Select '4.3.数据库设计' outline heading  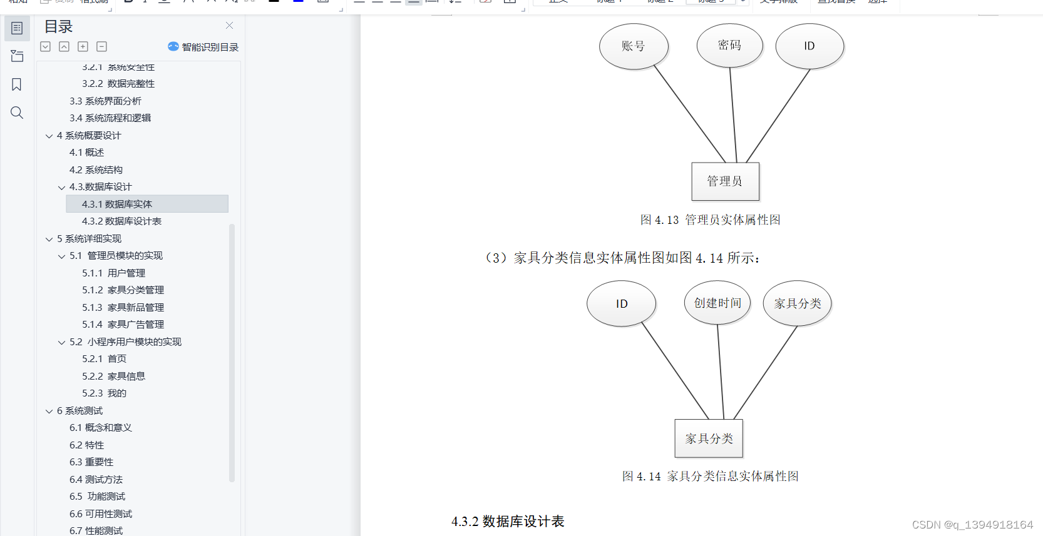coord(100,187)
